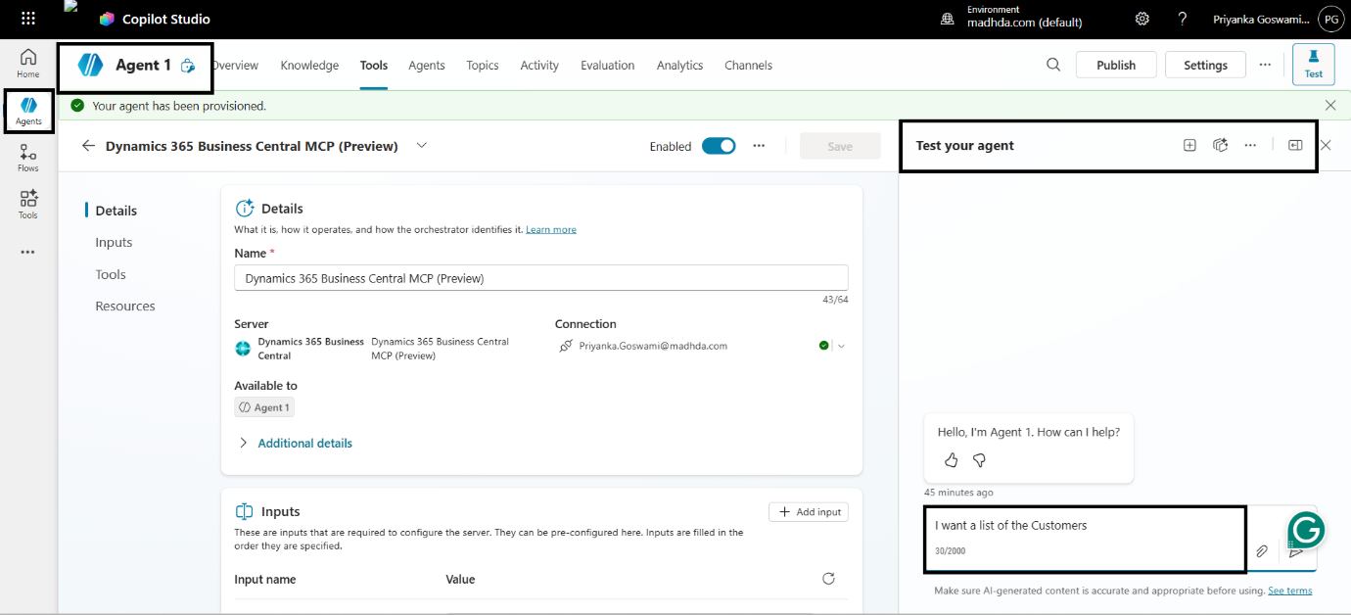Click the attach file paperclip icon
1351x615 pixels.
(1262, 551)
